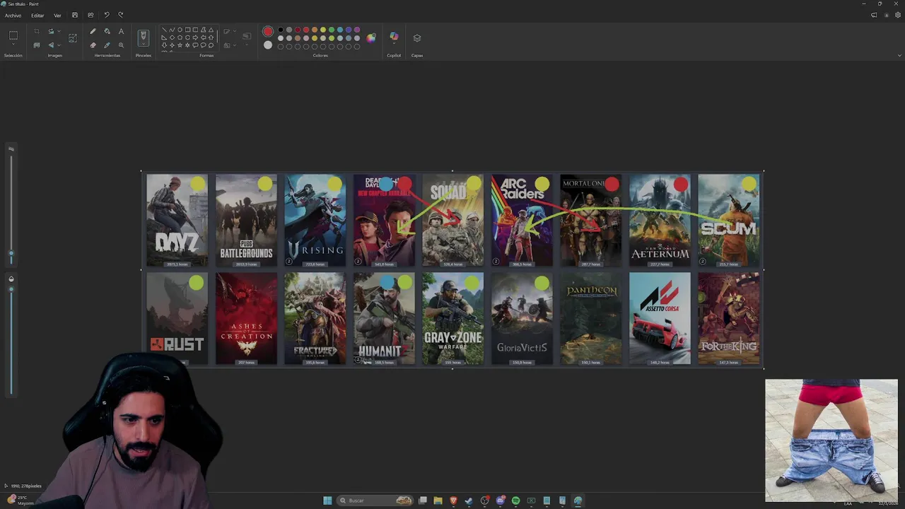Open the Ver menu

(x=57, y=15)
